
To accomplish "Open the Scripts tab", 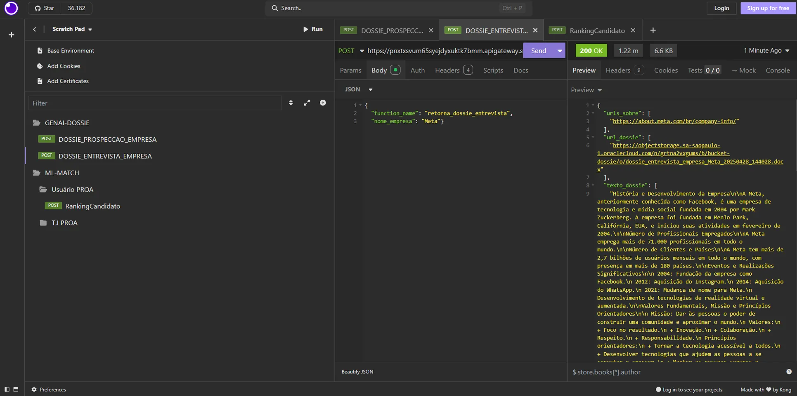I will (493, 70).
